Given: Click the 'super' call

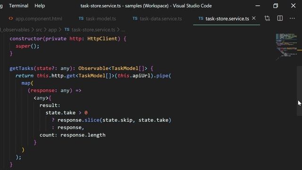Looking at the screenshot, I should pyautogui.click(x=23, y=46).
